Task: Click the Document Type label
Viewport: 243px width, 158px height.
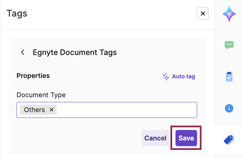Action: (41, 95)
